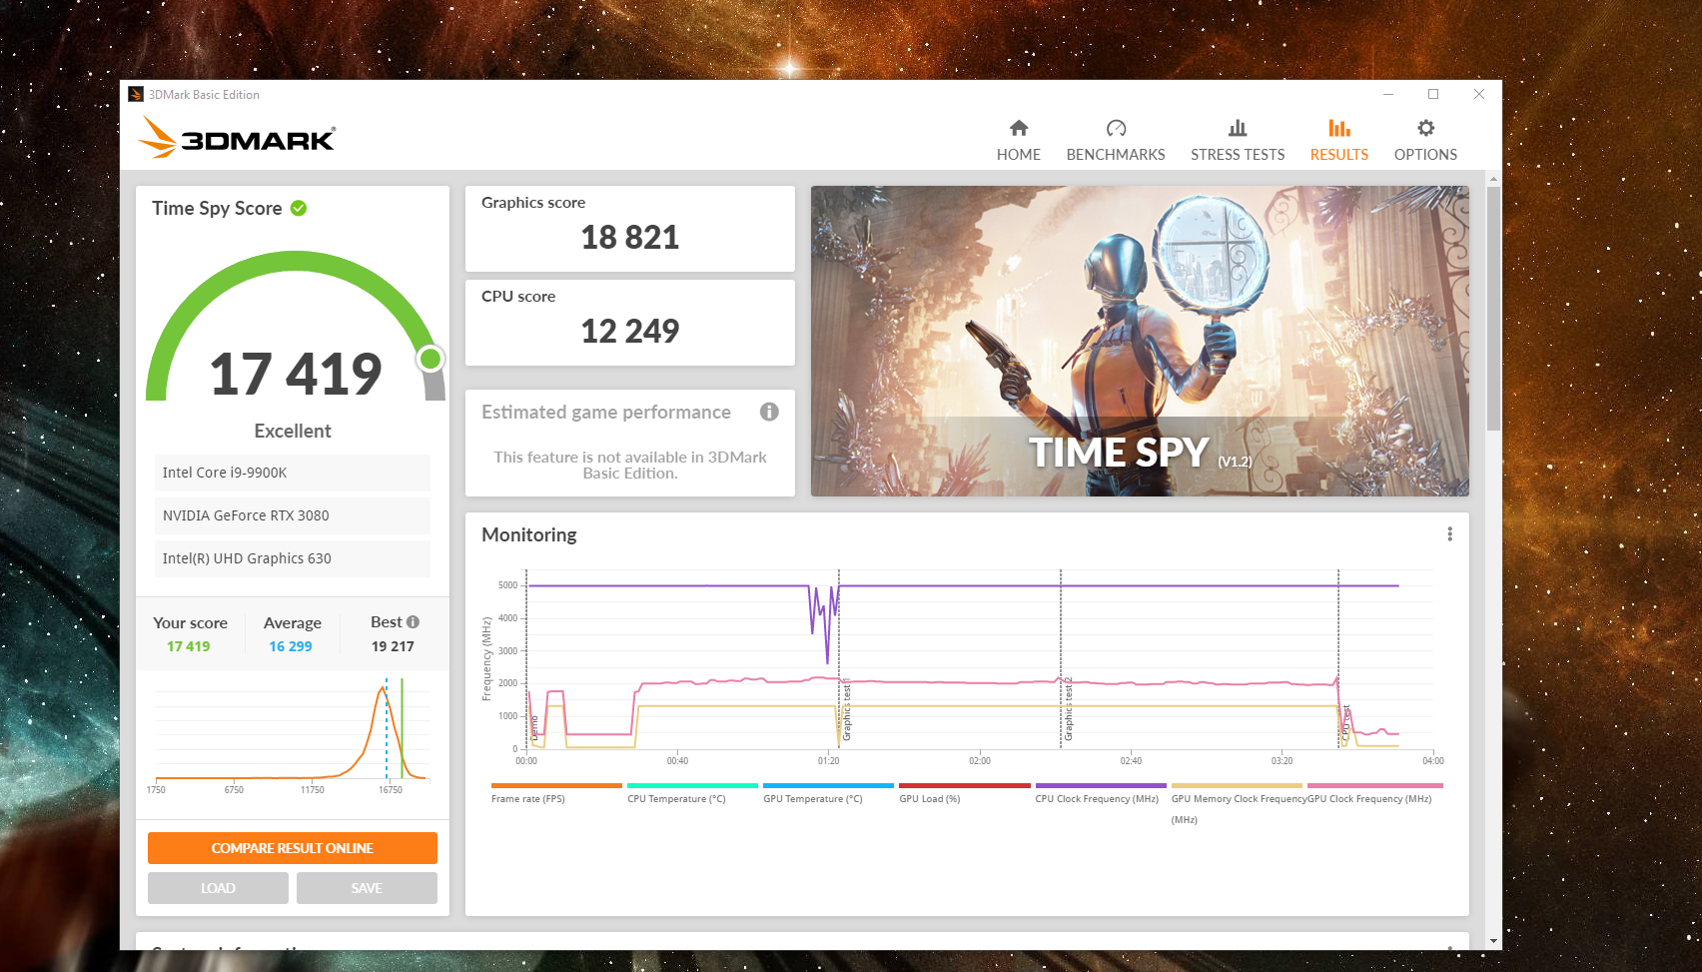Viewport: 1702px width, 972px height.
Task: Open Estimated game performance info icon
Action: pos(769,412)
